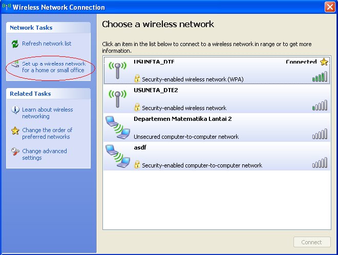Click the signal bars for the asdf network
Screen dimensions: 338x255
[320, 162]
